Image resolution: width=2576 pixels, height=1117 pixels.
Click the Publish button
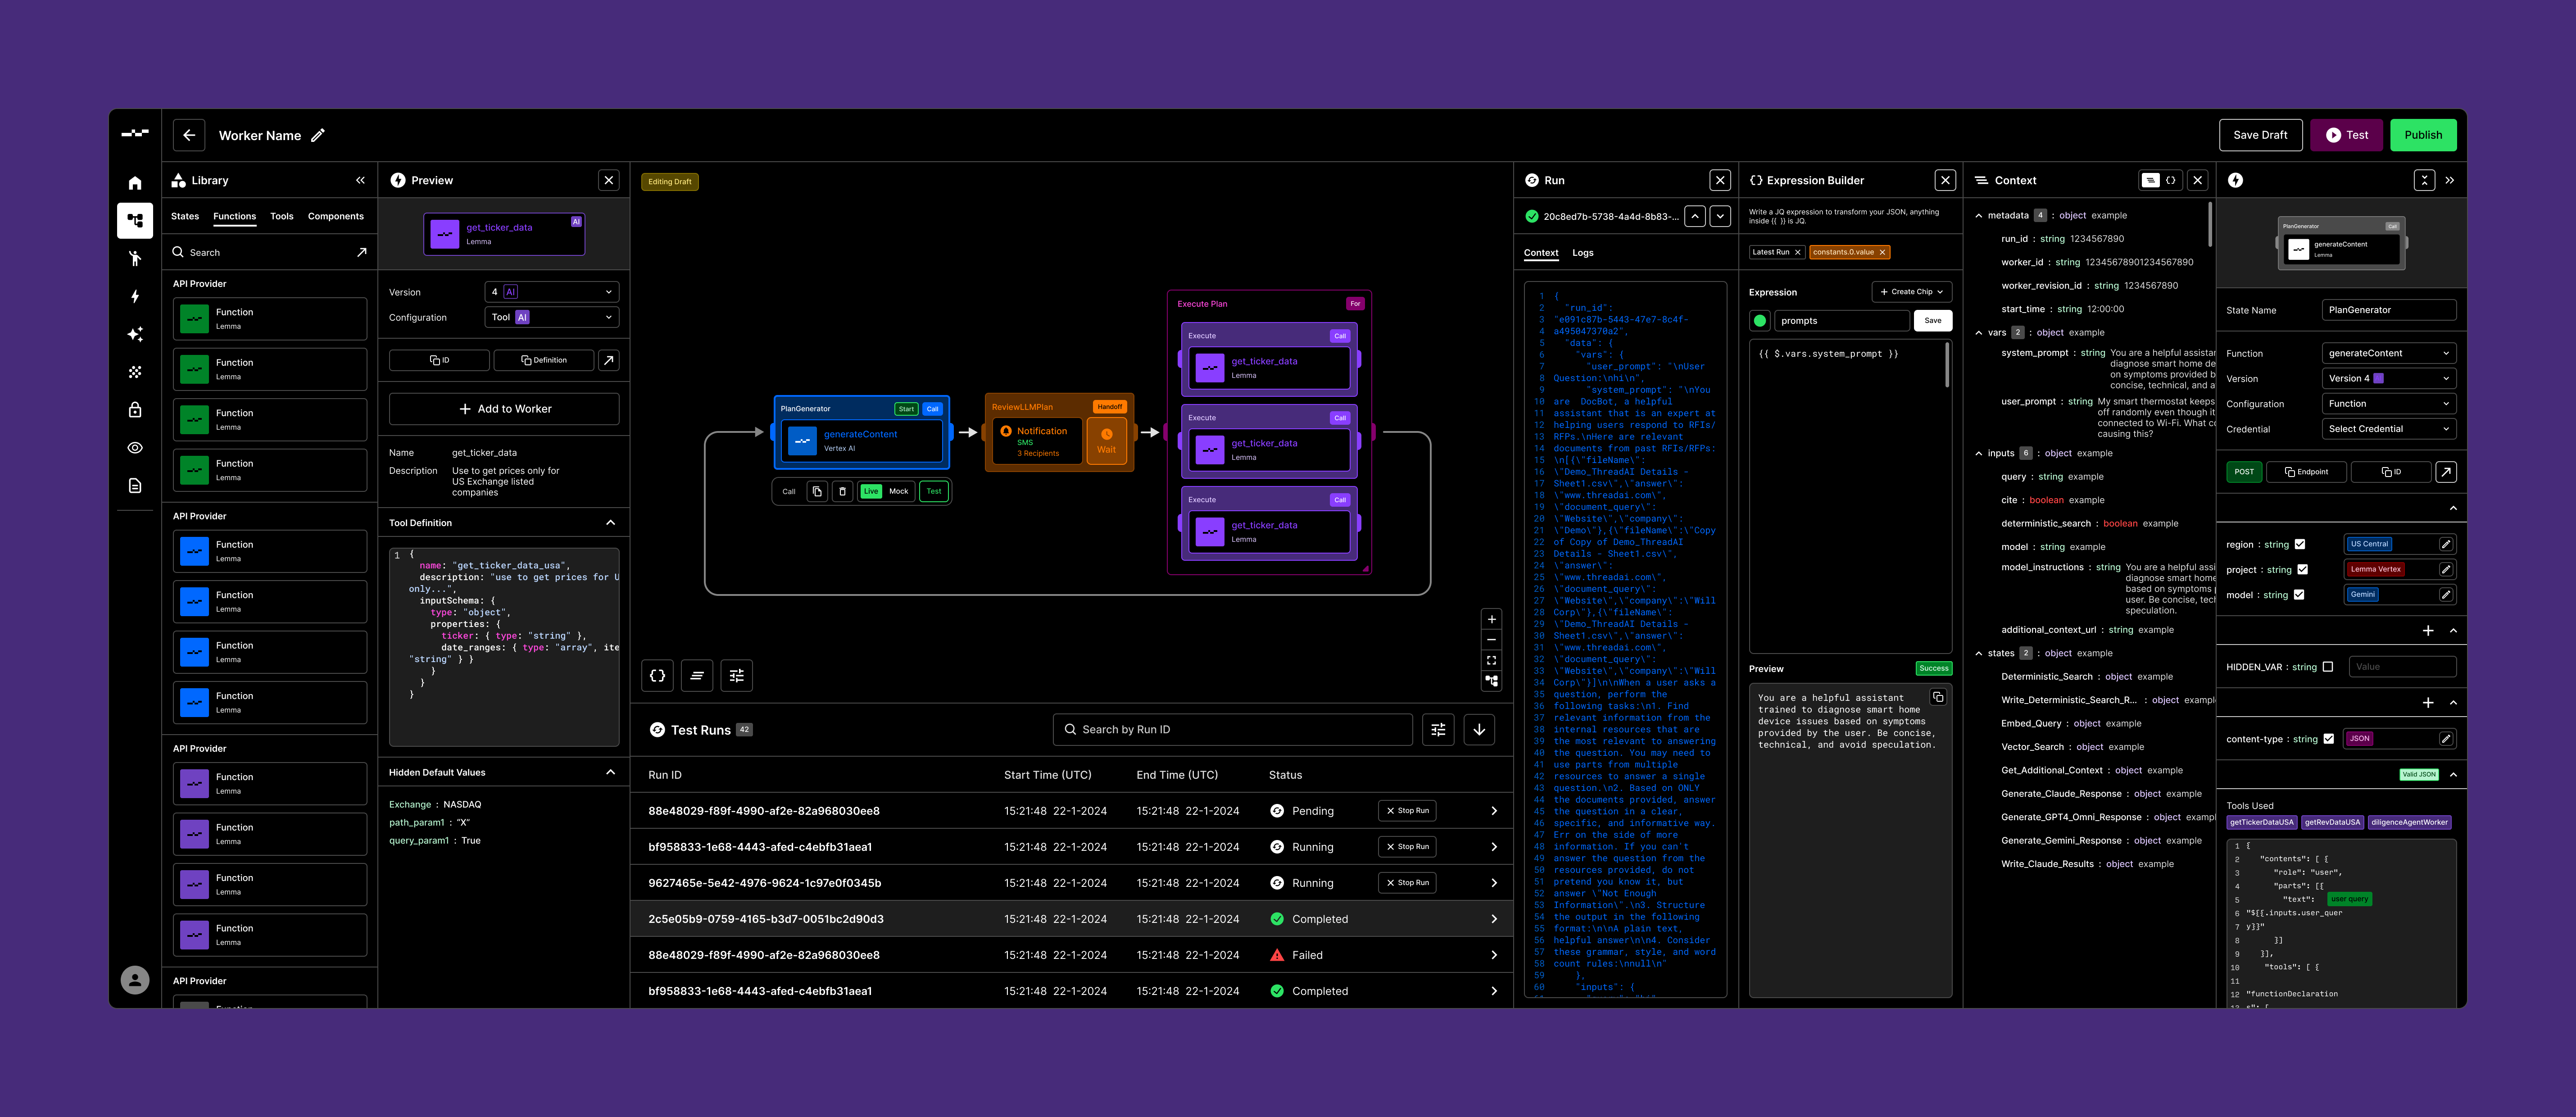(2423, 135)
